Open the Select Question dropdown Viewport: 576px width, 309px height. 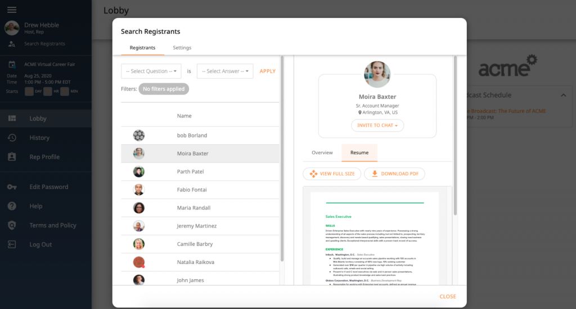151,71
